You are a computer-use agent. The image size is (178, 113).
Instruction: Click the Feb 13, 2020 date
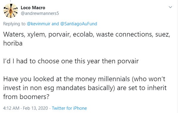point(35,108)
